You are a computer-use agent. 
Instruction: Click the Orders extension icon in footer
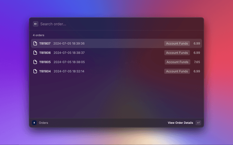pos(34,123)
